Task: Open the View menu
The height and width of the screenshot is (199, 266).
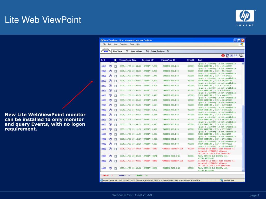Action: point(116,44)
